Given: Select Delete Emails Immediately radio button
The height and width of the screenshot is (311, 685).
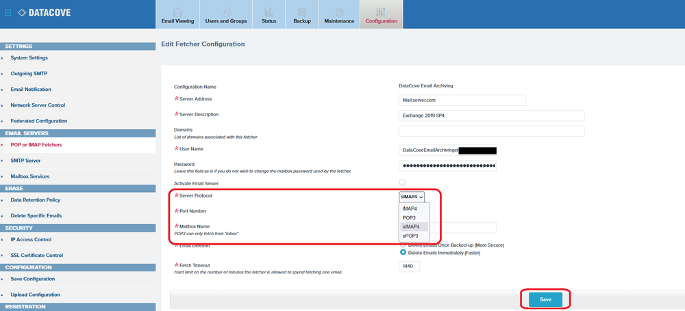Looking at the screenshot, I should [403, 252].
